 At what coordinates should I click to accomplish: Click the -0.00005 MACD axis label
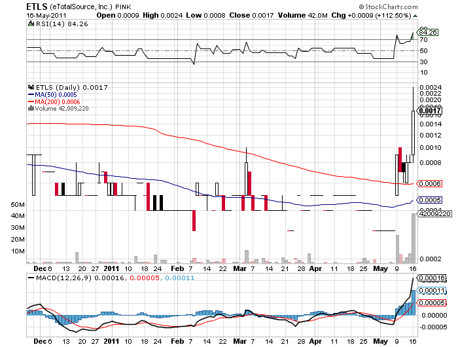click(433, 327)
